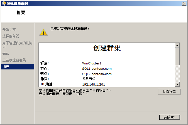
Task: Click the SQL1.contoso.com node entry
Action: [x=97, y=69]
